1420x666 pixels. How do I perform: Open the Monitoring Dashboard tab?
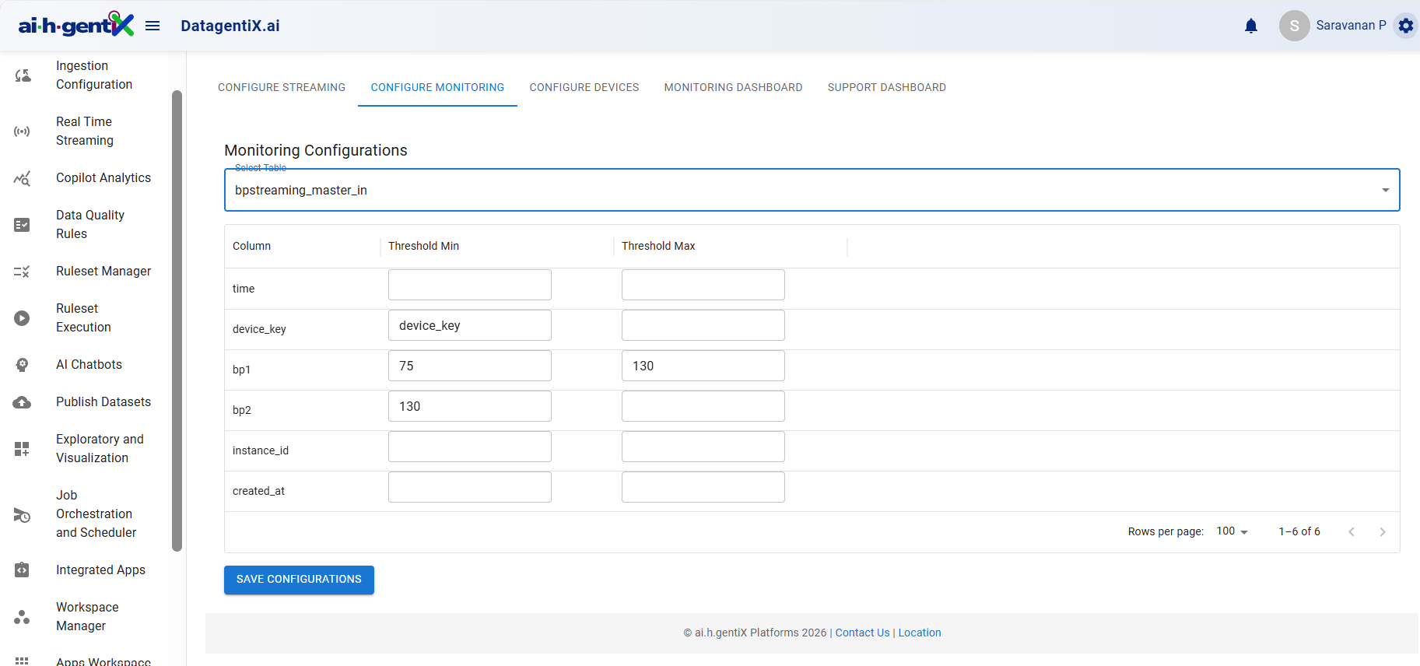pos(733,87)
